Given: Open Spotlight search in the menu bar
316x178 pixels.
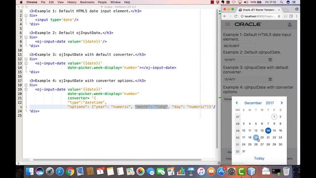Looking at the screenshot, I should pos(281,2).
